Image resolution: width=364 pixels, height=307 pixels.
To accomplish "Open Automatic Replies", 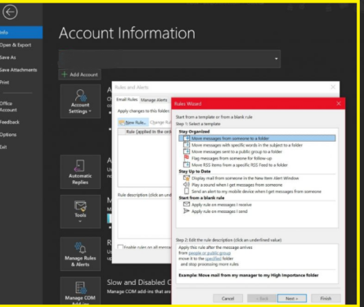I will [x=80, y=172].
